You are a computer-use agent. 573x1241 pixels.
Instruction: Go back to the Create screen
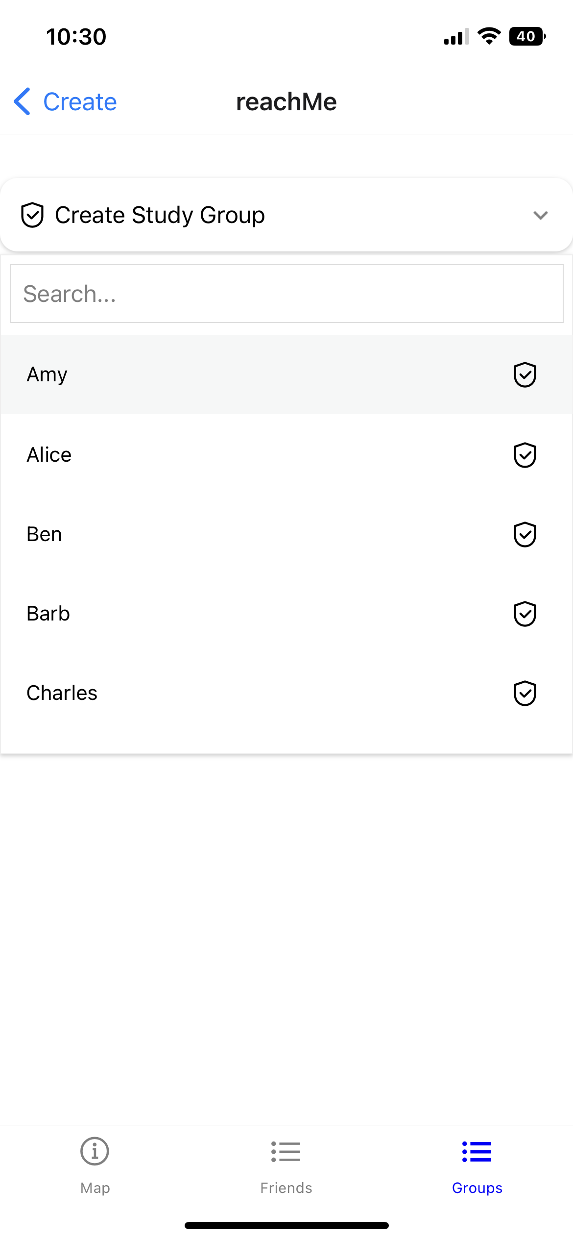[x=80, y=102]
